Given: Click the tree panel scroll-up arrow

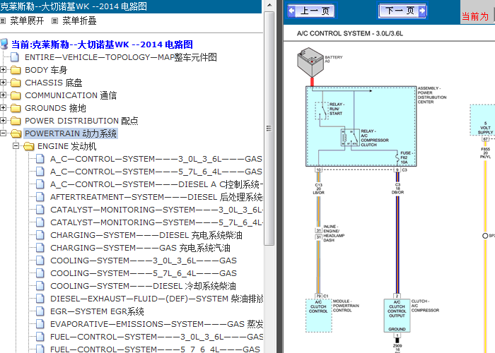Looking at the screenshot, I should click(269, 5).
